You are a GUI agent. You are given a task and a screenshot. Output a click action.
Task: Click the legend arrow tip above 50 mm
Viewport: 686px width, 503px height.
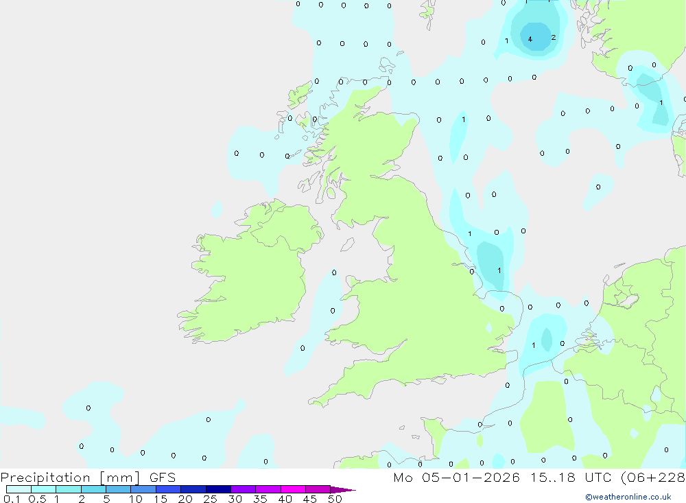pos(343,490)
